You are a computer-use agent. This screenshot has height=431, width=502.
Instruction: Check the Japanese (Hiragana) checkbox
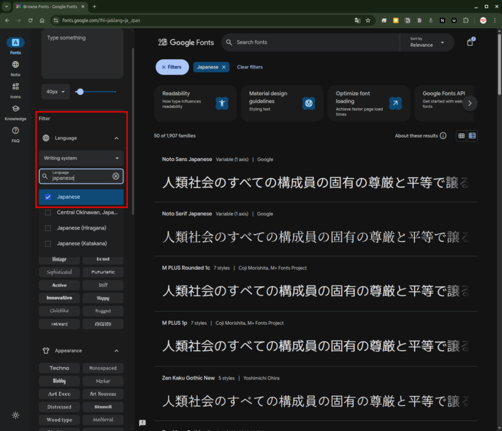(x=48, y=227)
